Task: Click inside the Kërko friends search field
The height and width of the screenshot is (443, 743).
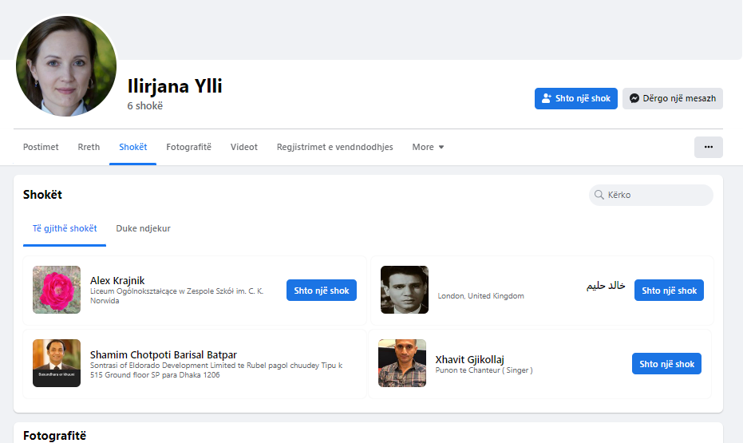Action: click(657, 195)
